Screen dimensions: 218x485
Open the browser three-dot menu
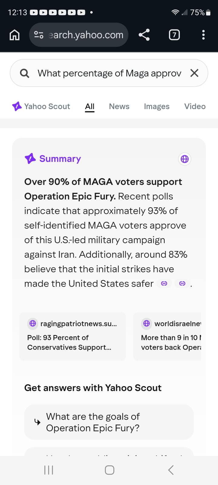[203, 35]
